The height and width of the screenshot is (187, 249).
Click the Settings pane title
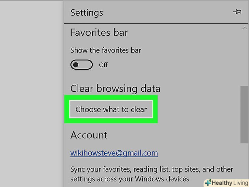[87, 13]
